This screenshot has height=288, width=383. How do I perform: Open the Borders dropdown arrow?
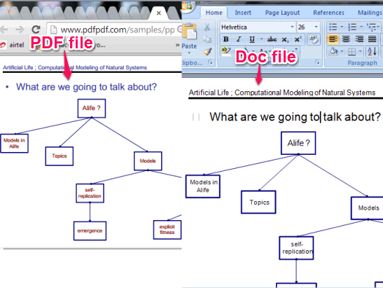tap(360, 51)
